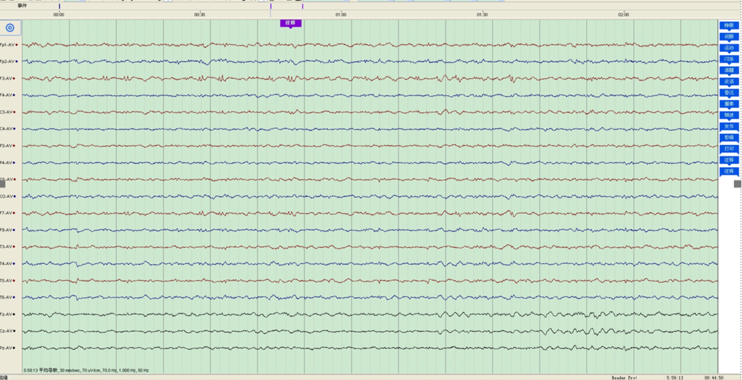Click the purple 注释 annotation flag on waveform
The image size is (742, 380).
tap(290, 23)
